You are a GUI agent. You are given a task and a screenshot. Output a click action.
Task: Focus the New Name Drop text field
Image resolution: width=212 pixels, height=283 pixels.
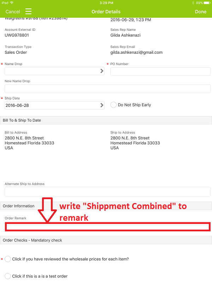pos(107,89)
